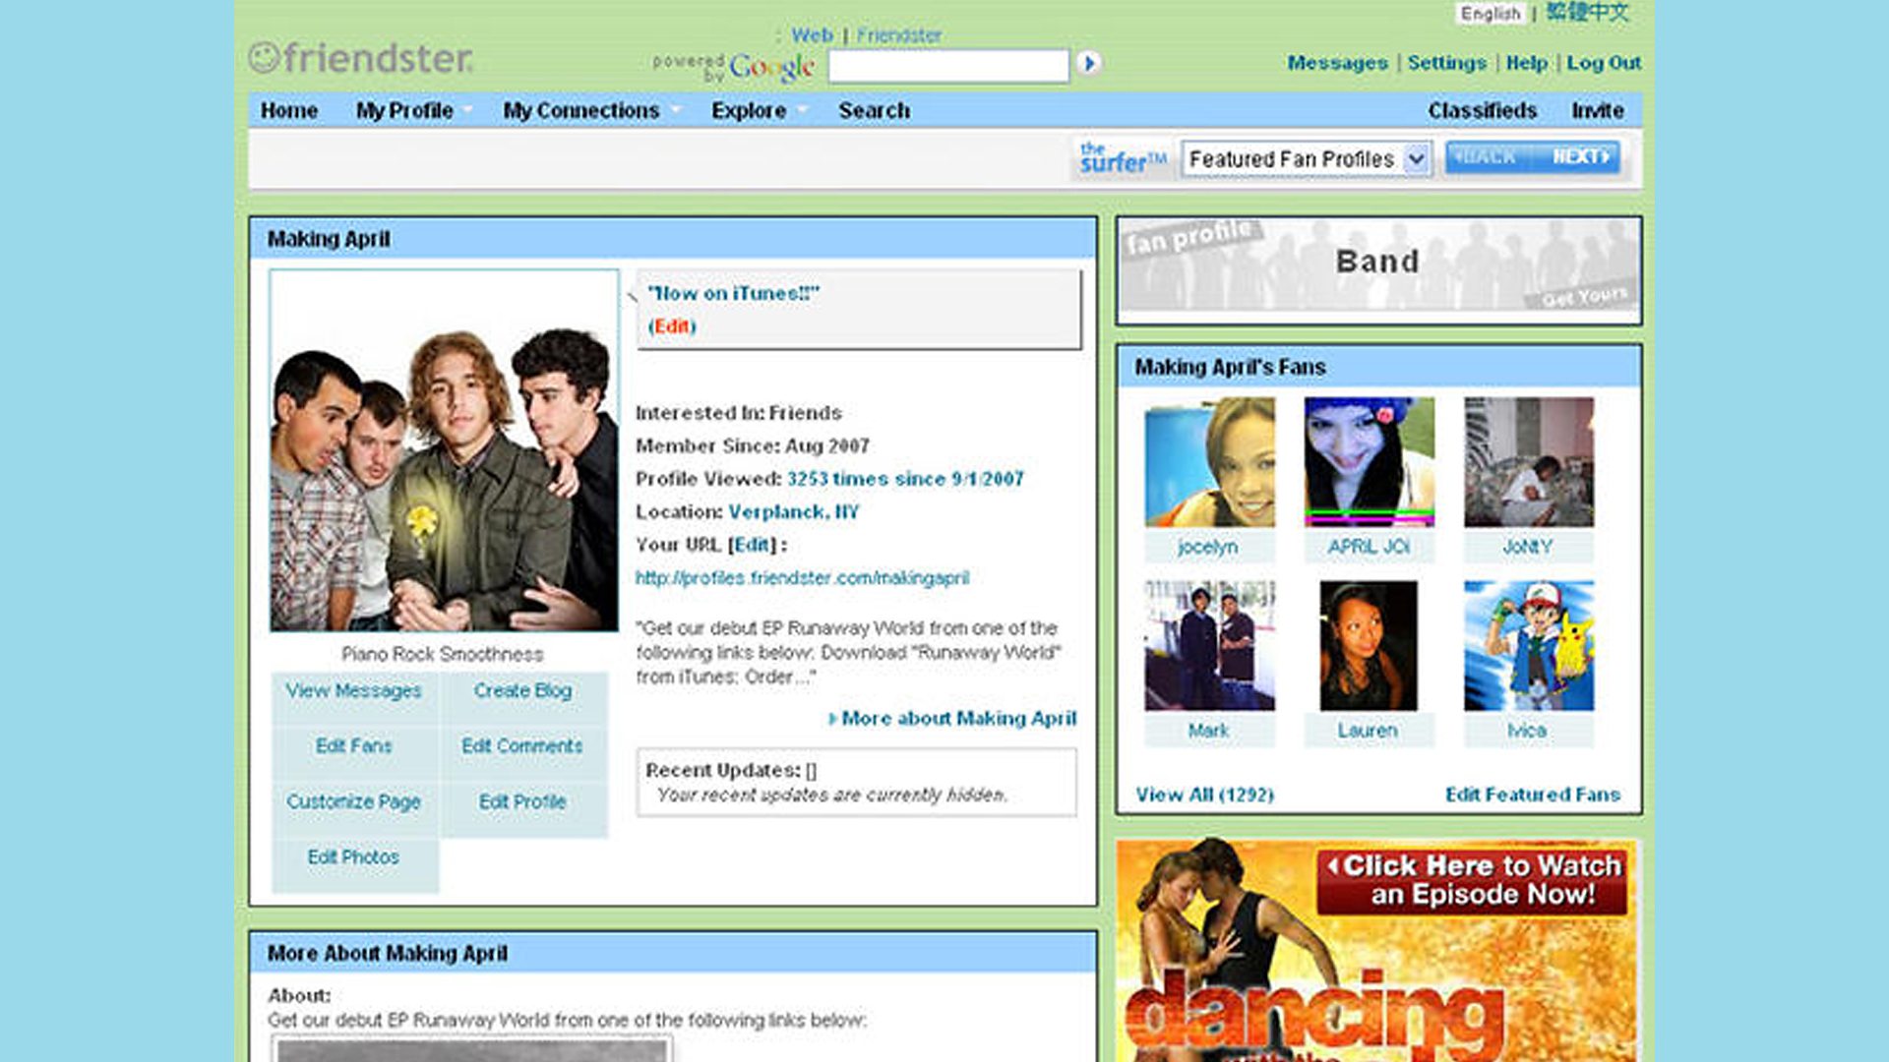Viewport: 1889px width, 1062px height.
Task: Open the My Profile menu
Action: click(404, 110)
